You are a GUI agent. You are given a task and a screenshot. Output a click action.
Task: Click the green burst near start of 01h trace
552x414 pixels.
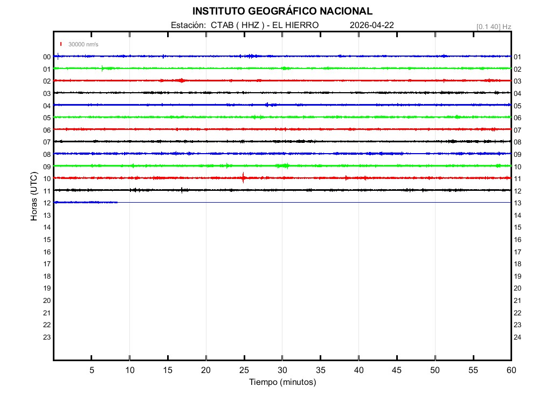(103, 68)
